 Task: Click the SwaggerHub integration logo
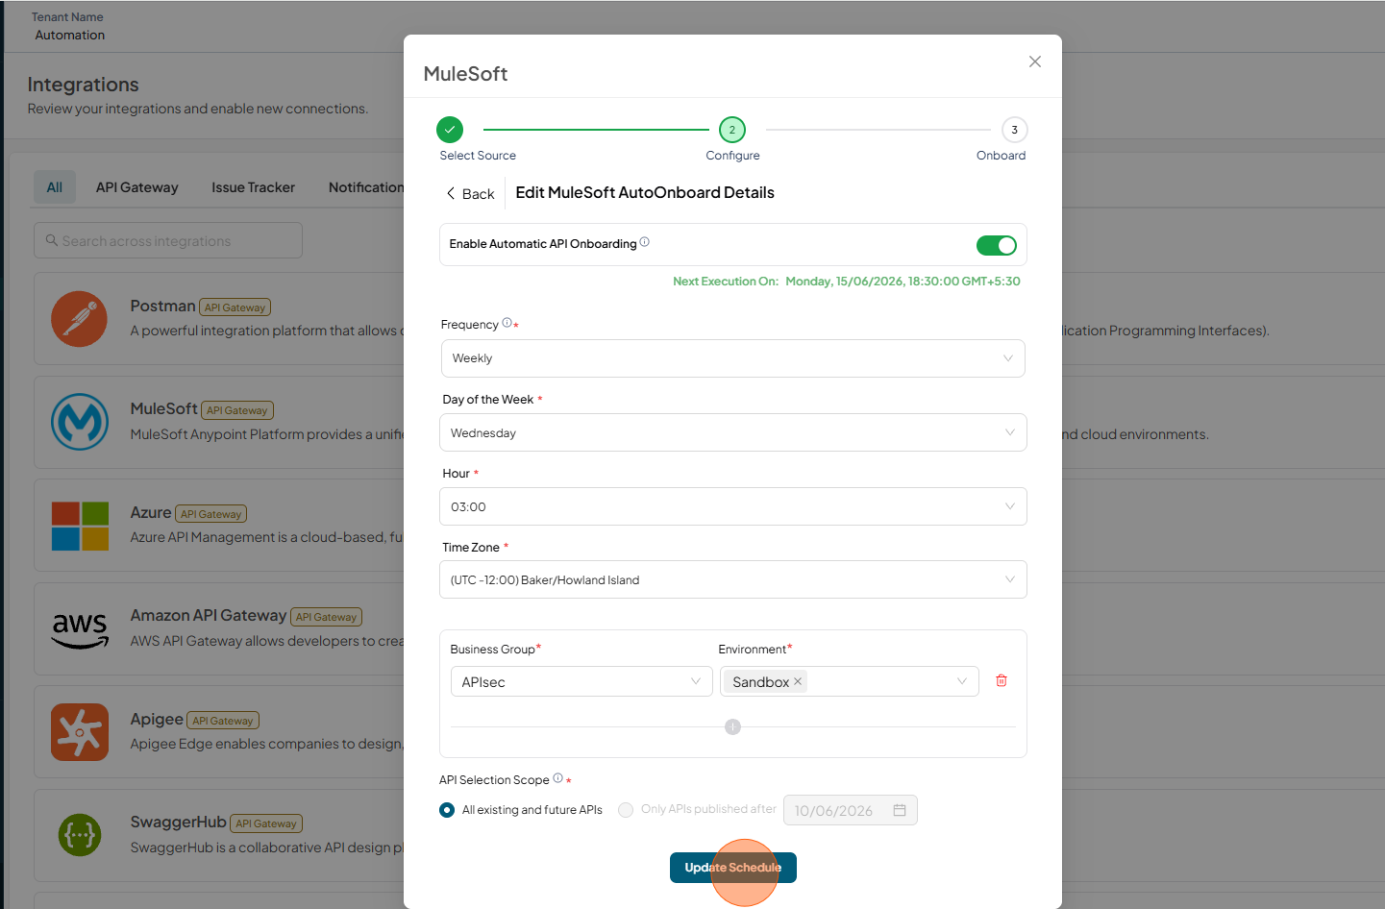tap(79, 835)
